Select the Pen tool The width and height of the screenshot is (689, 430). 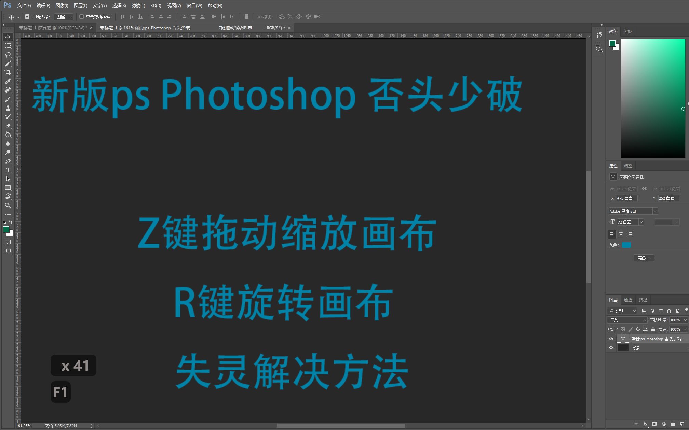click(8, 161)
